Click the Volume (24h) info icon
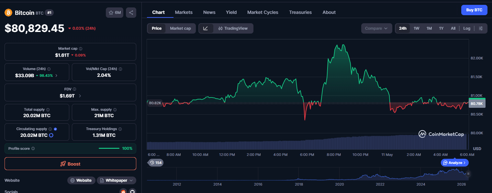The width and height of the screenshot is (492, 193). click(49, 69)
